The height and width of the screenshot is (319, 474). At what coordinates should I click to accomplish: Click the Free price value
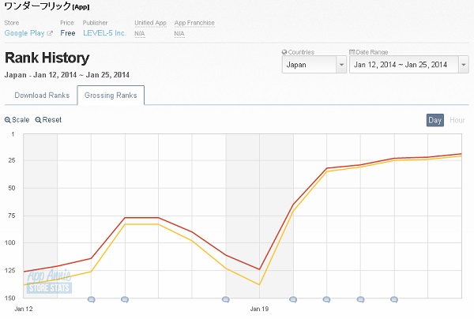[x=68, y=33]
